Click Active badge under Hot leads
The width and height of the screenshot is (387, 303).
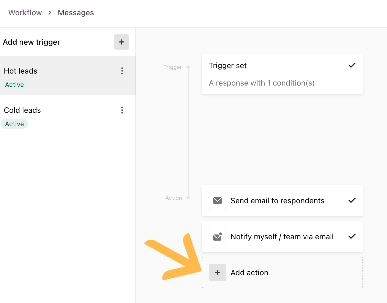coord(14,85)
